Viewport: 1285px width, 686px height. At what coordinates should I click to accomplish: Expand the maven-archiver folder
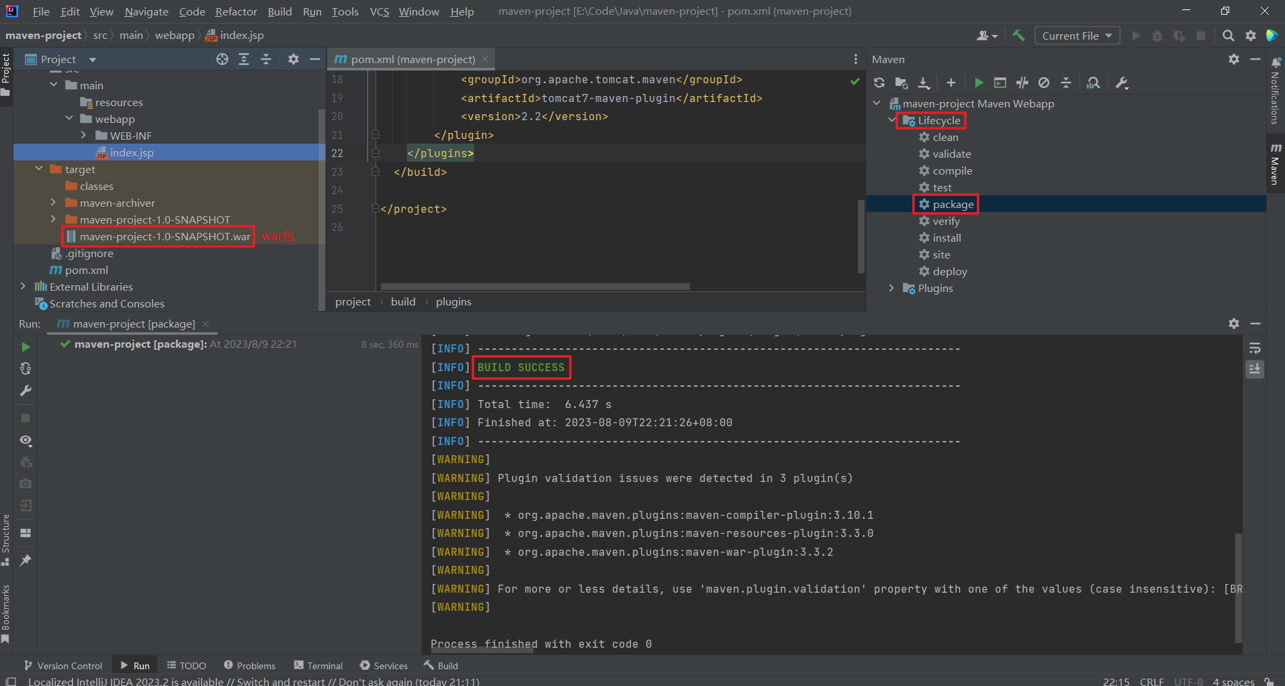[54, 203]
